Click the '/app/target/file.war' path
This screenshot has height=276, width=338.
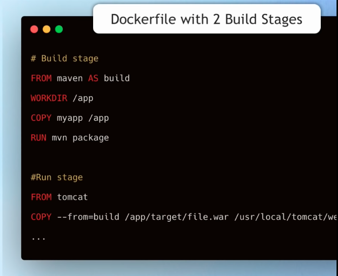coord(176,217)
